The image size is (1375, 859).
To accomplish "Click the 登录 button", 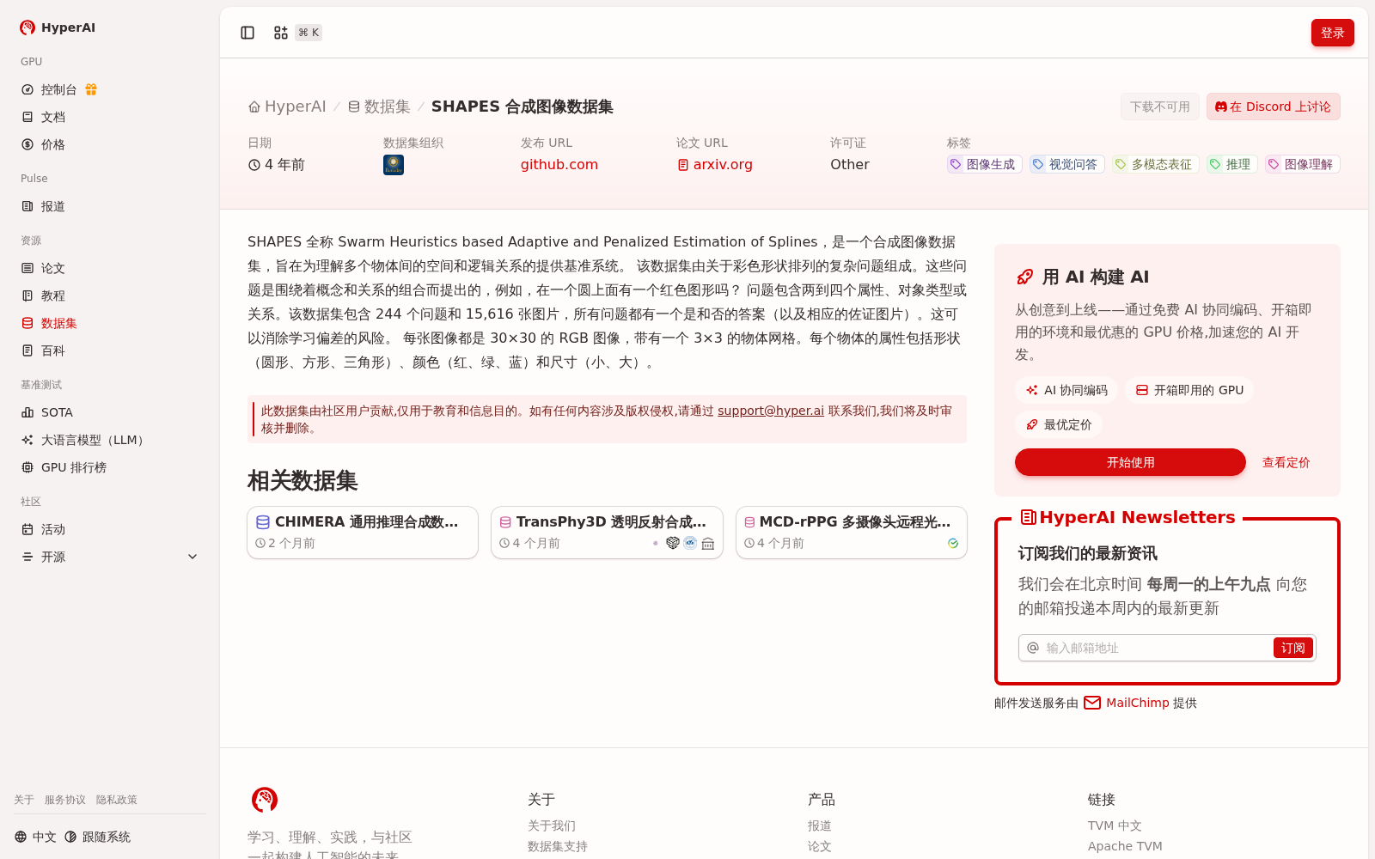I will (1333, 33).
